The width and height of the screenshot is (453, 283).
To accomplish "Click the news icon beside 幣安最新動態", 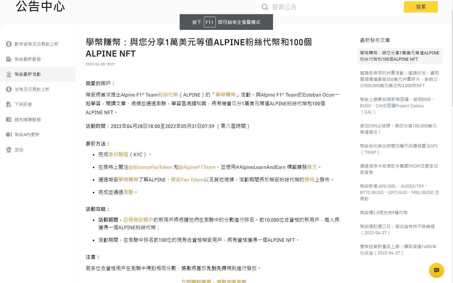I will (9, 59).
